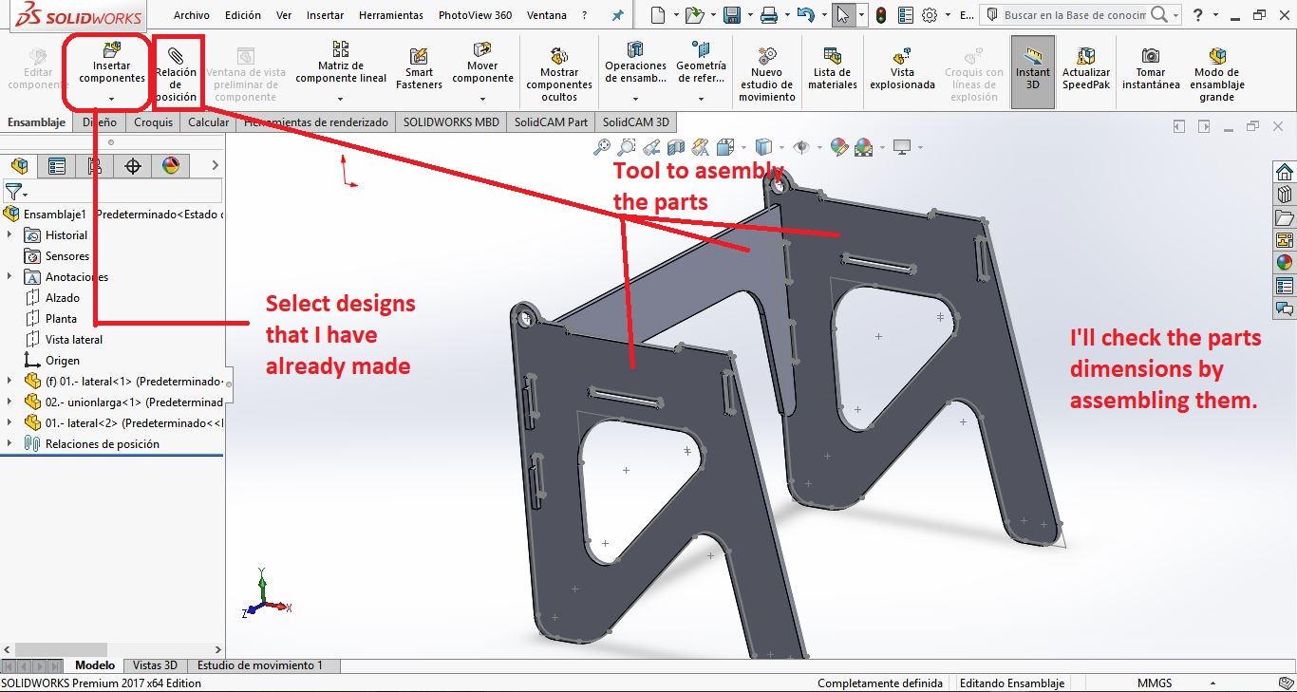This screenshot has width=1297, height=692.
Task: Click the MMGS units status button
Action: click(x=1155, y=683)
